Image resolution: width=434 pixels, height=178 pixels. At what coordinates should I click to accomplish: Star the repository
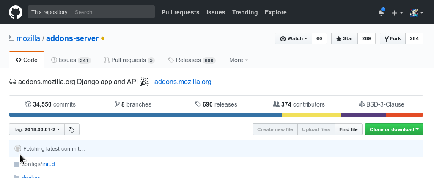345,38
